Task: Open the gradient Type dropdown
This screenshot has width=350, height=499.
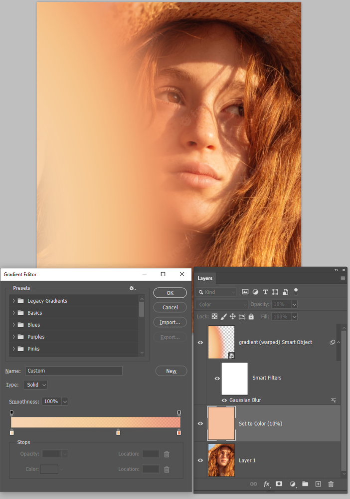Action: (35, 385)
